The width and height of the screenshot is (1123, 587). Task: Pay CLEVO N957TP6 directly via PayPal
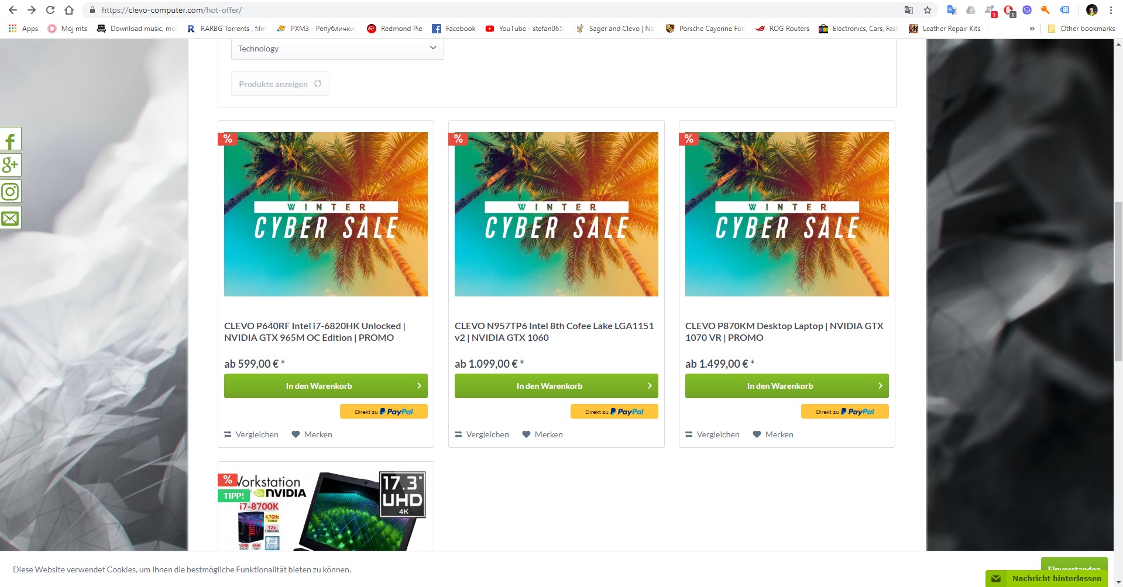pyautogui.click(x=614, y=412)
